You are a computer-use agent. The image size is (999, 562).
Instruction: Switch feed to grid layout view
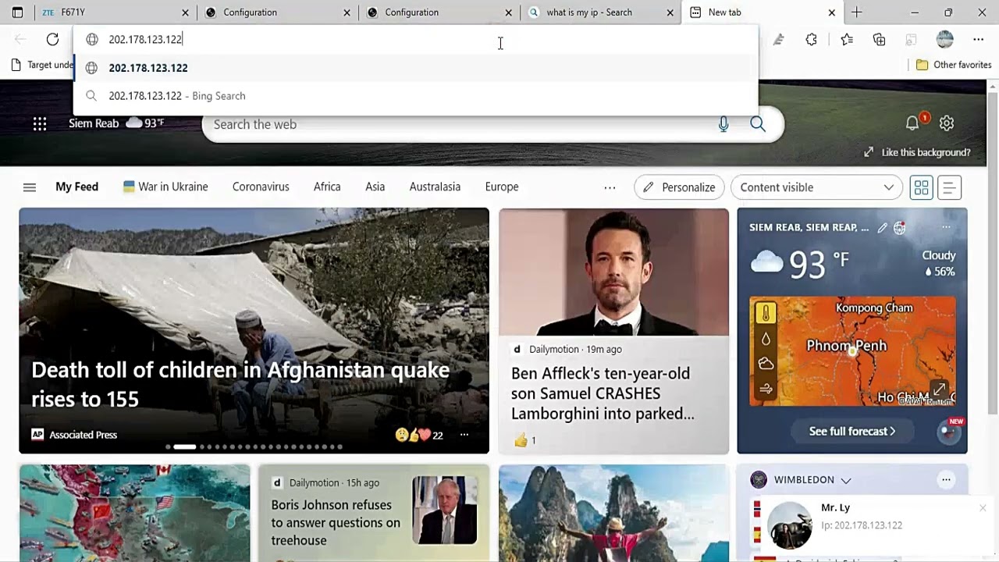pos(922,187)
